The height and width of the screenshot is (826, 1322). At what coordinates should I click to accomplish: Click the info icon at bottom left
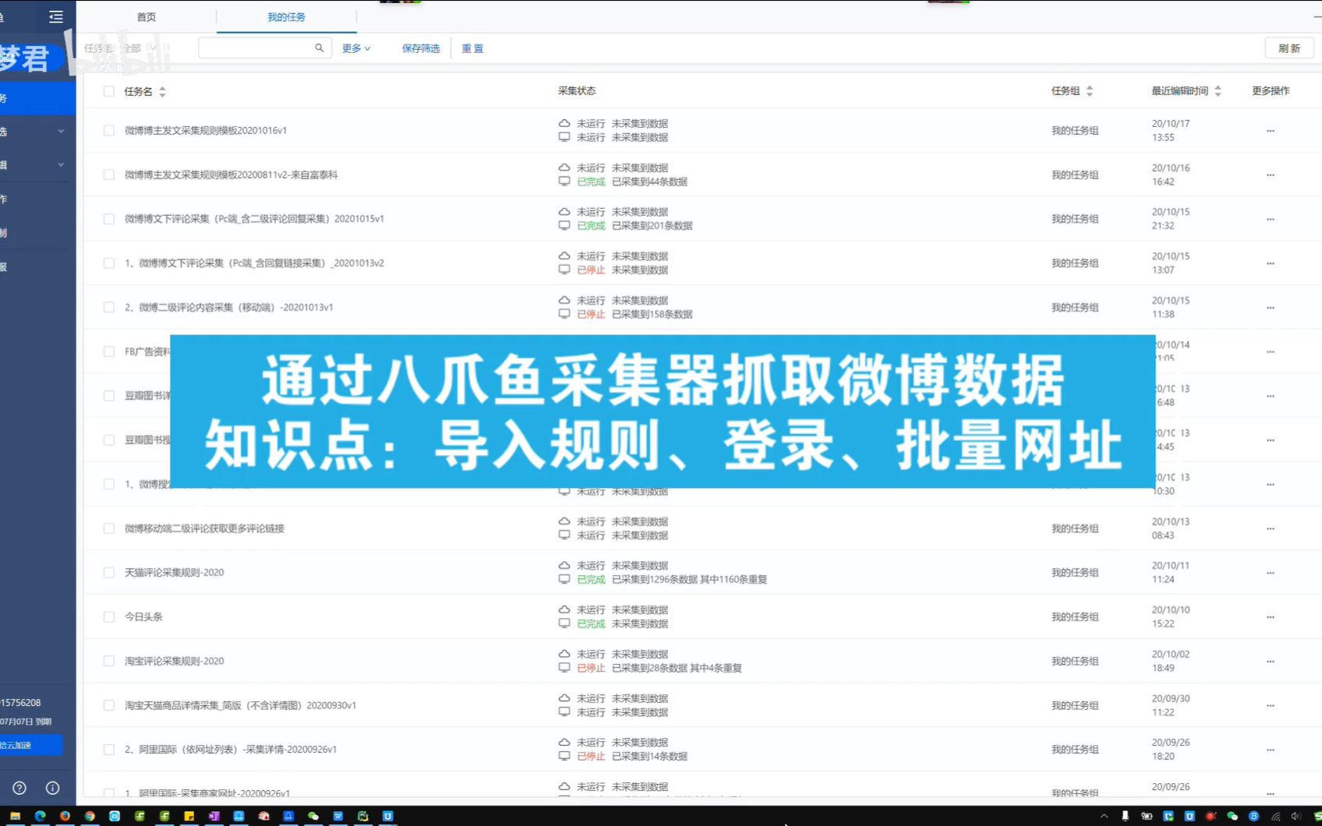point(52,788)
